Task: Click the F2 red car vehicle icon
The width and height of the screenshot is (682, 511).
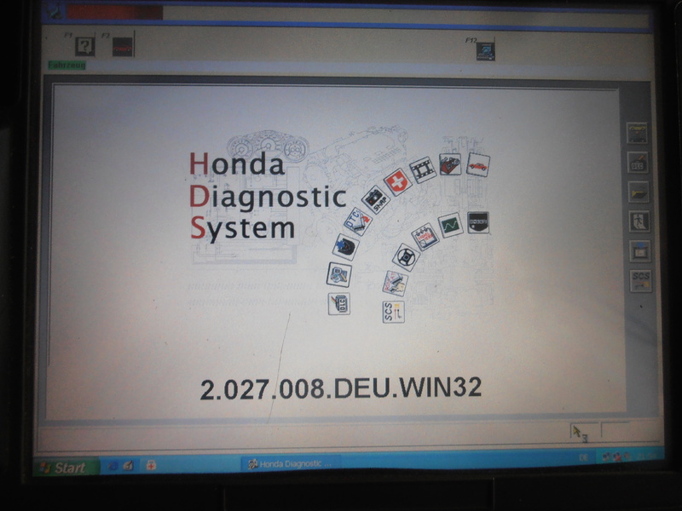Action: coord(122,47)
